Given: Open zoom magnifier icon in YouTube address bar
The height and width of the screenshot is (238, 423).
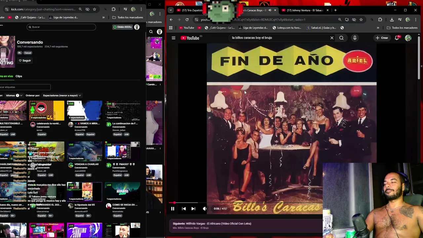Looking at the screenshot, I should coord(340,20).
